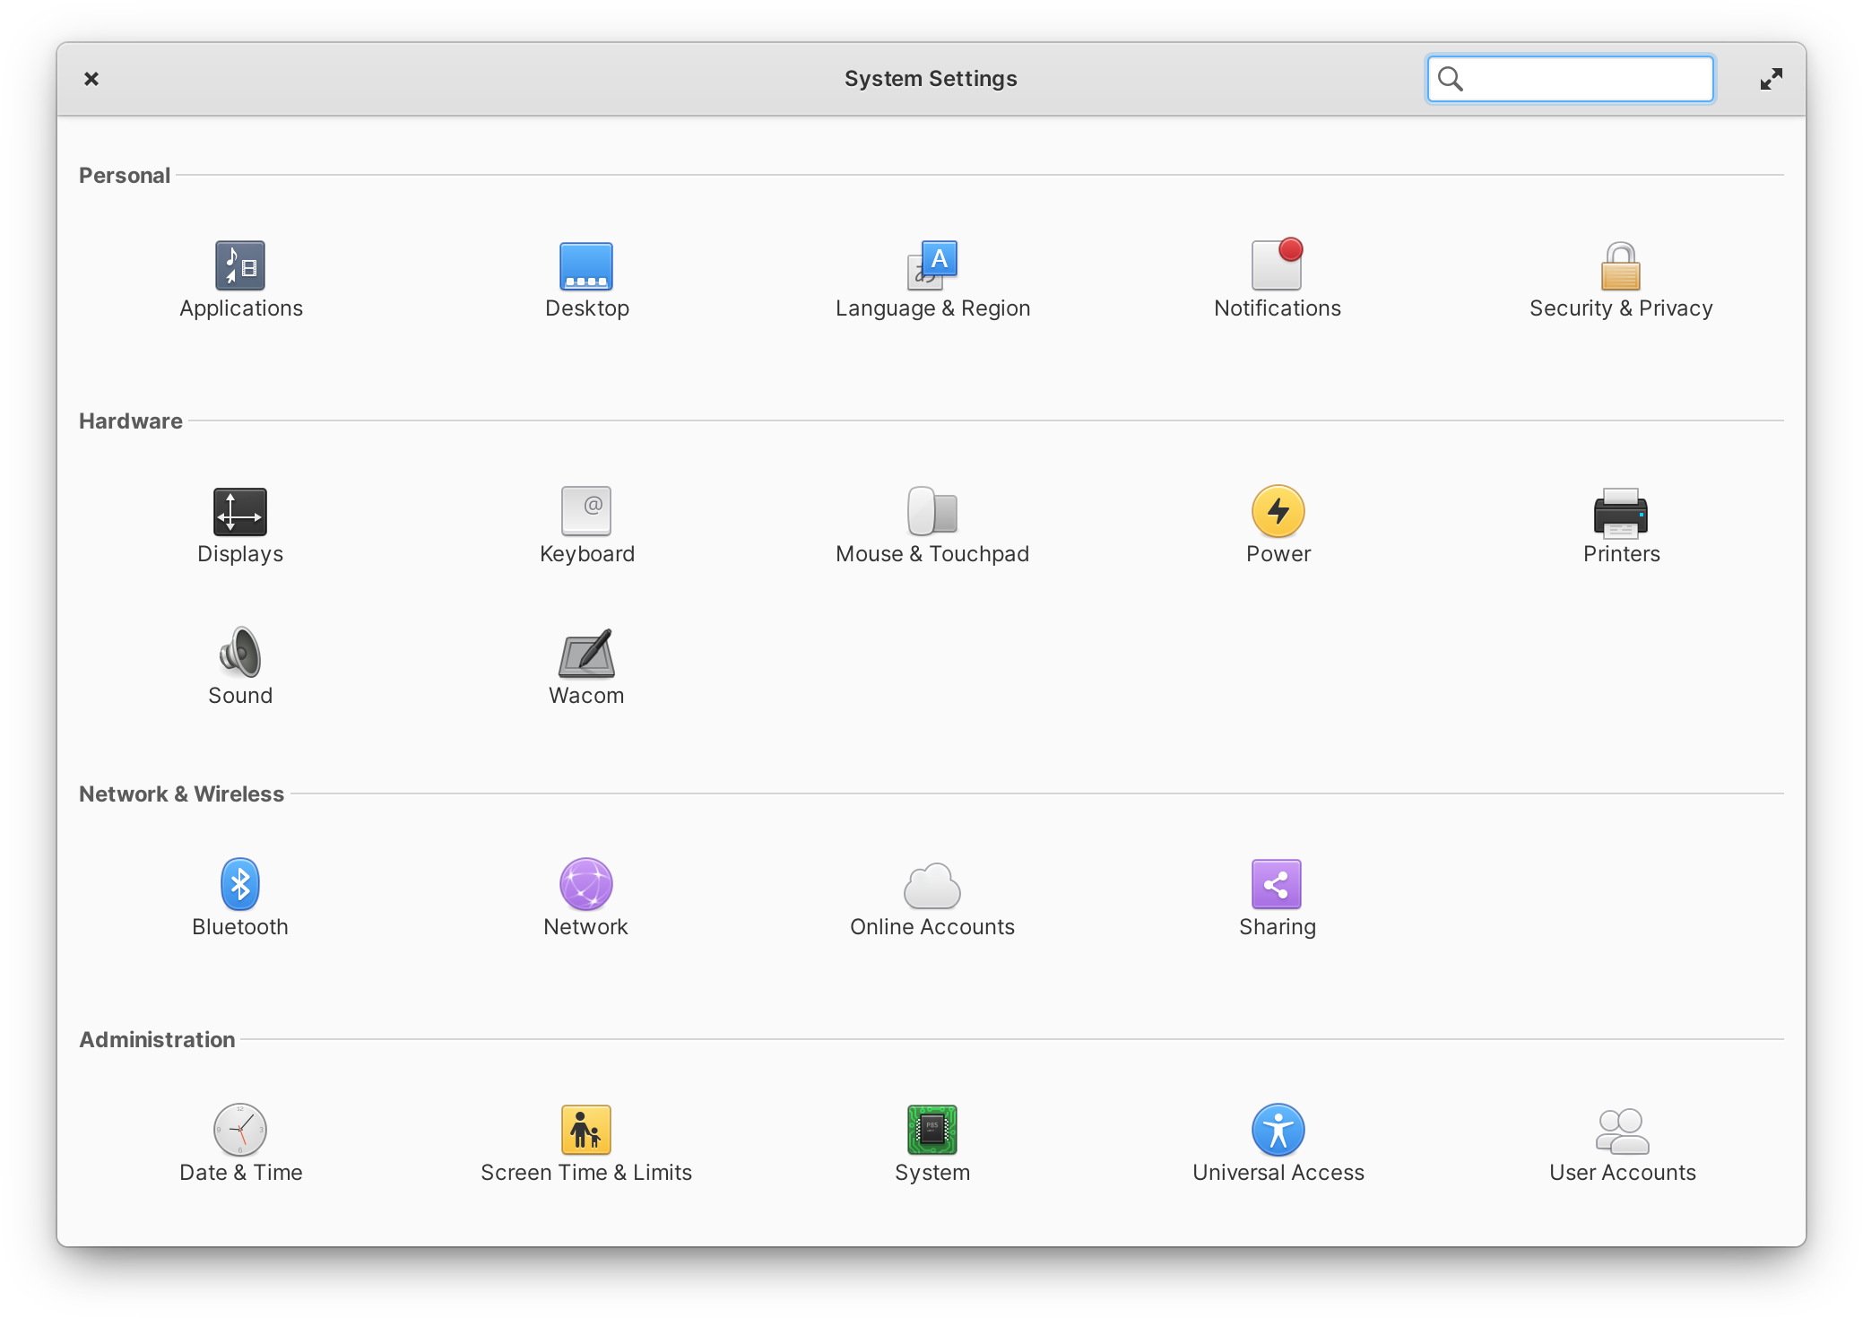Click the search input field
This screenshot has height=1318, width=1863.
1569,77
